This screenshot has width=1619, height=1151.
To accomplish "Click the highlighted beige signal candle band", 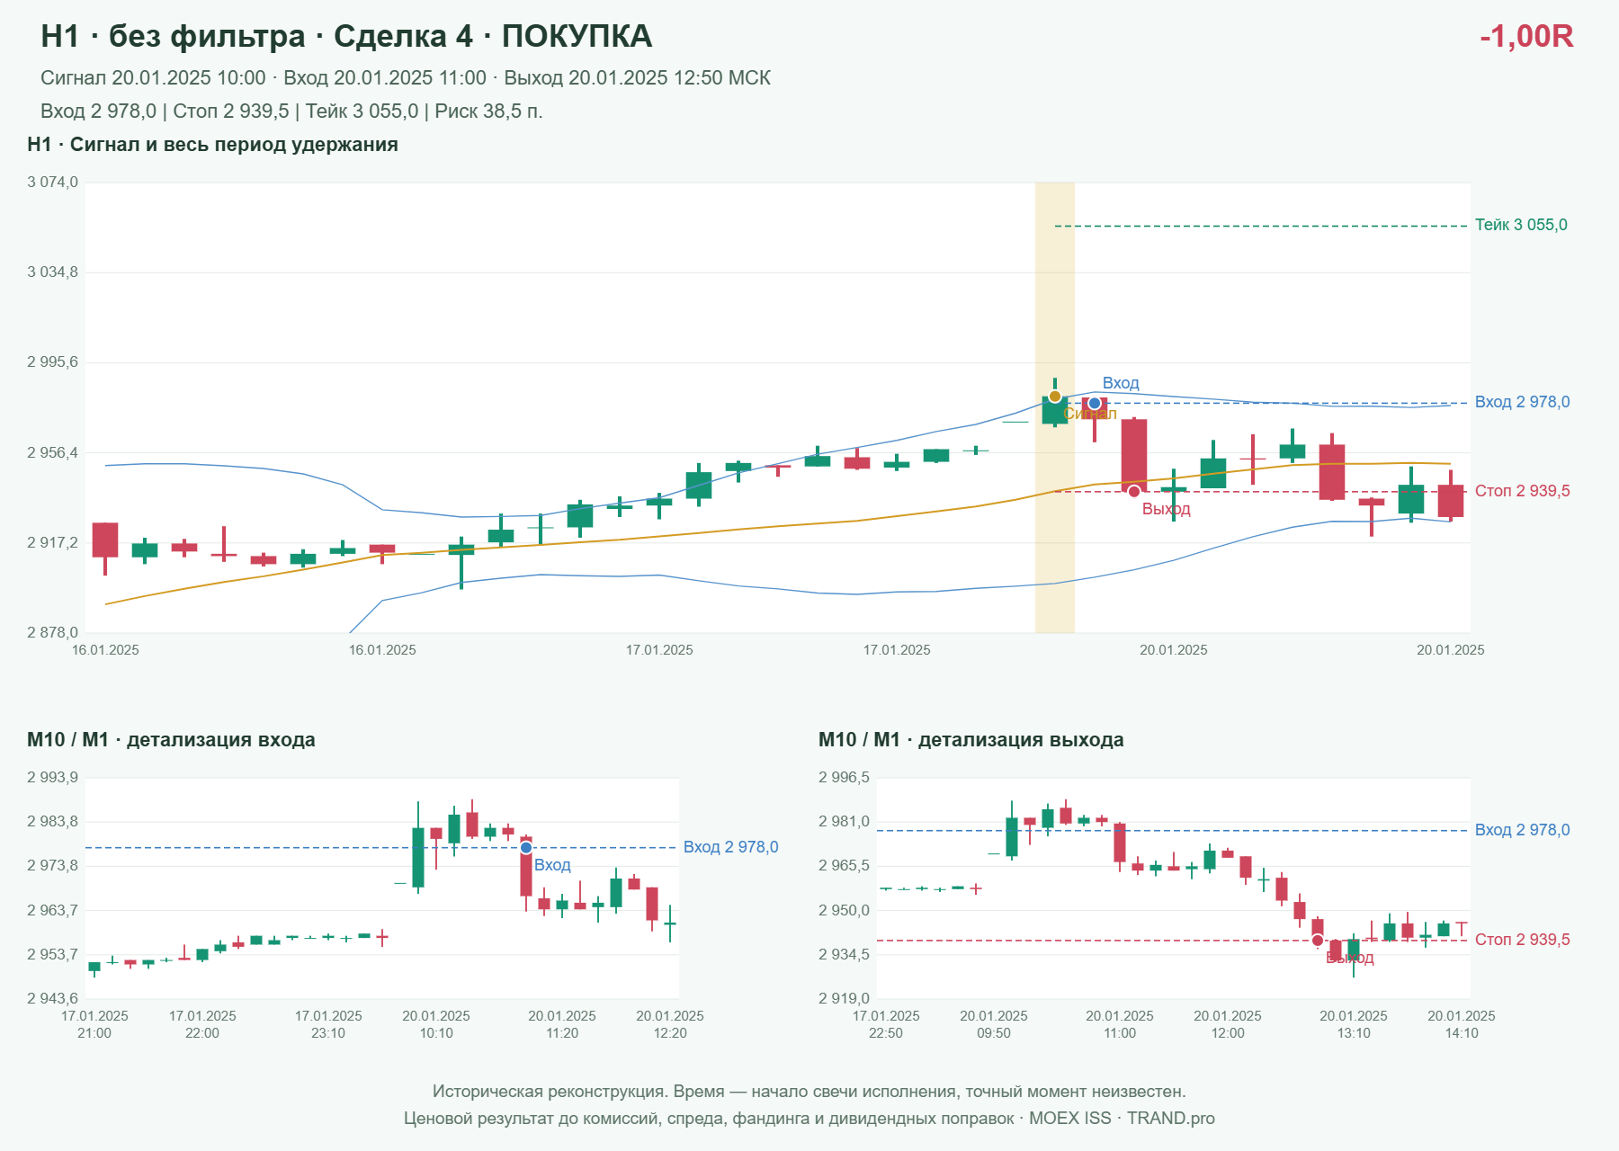I will point(1055,407).
